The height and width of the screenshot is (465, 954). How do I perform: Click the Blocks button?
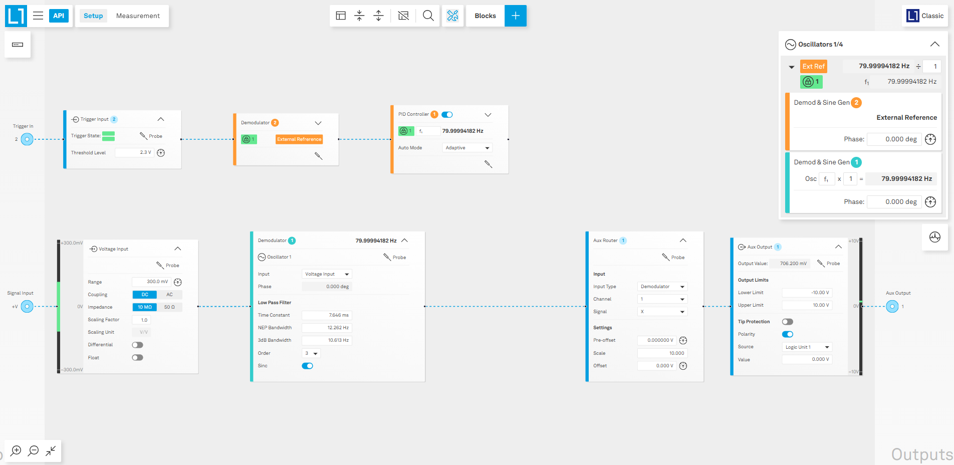pyautogui.click(x=485, y=16)
